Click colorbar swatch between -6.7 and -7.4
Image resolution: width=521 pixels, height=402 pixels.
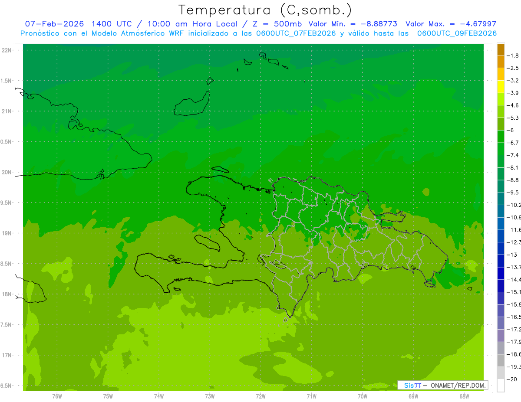tap(501, 149)
